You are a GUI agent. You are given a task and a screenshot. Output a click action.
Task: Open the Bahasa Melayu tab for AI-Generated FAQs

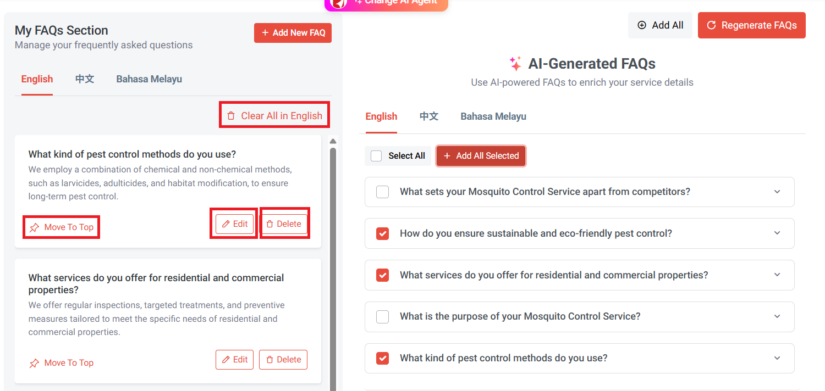point(493,116)
